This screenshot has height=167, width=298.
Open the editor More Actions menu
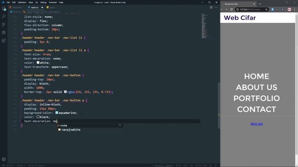(x=216, y=7)
